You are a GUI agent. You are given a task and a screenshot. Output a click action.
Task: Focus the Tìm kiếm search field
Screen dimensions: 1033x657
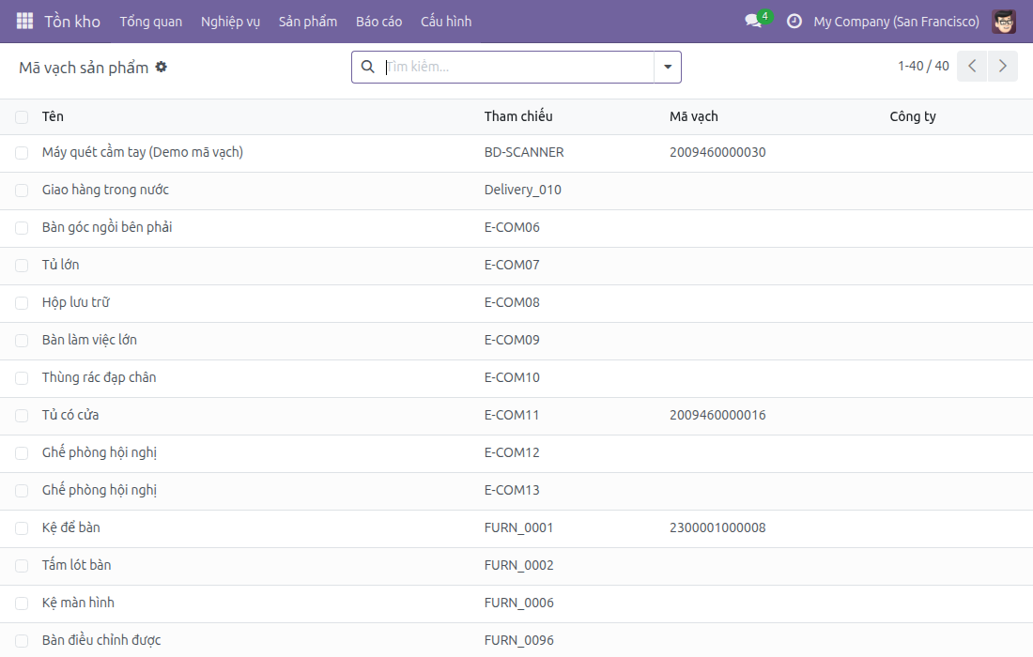pyautogui.click(x=518, y=67)
